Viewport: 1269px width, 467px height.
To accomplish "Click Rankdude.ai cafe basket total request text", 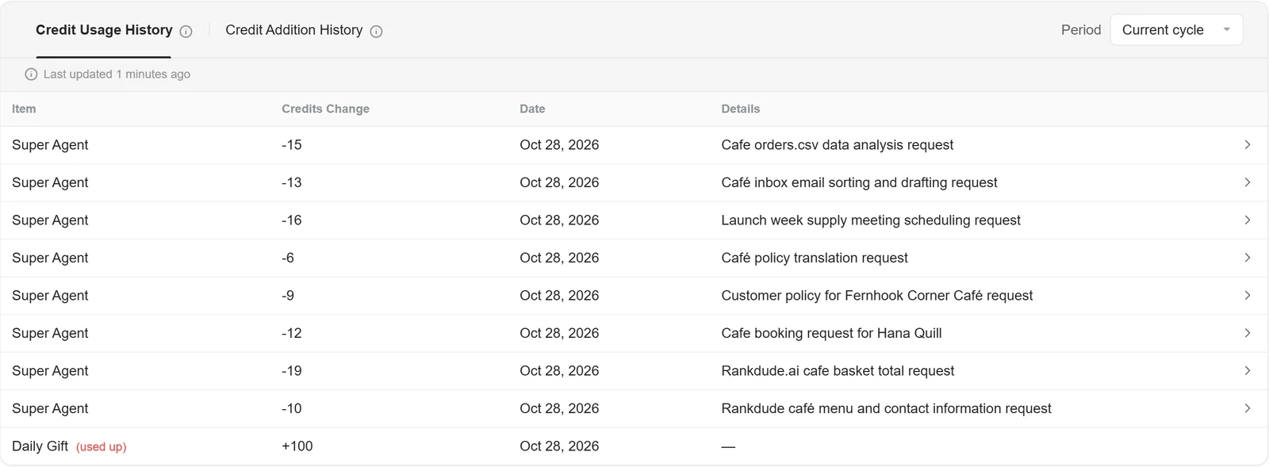I will [838, 371].
